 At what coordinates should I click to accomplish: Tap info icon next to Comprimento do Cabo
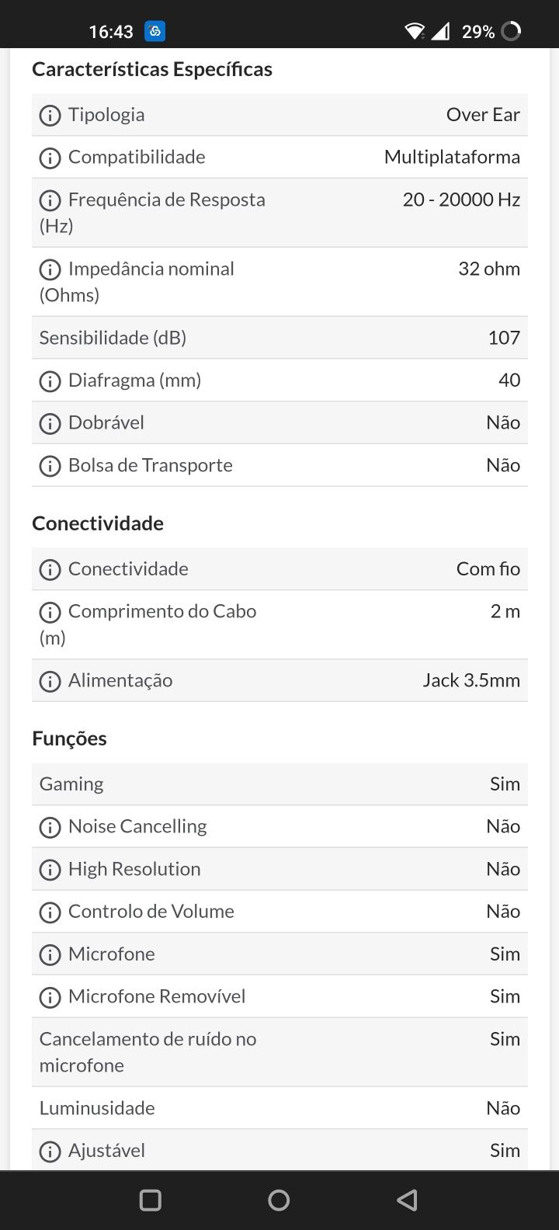pos(50,613)
